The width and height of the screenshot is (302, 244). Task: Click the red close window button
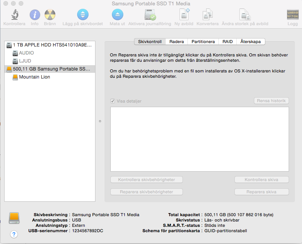pos(6,3)
